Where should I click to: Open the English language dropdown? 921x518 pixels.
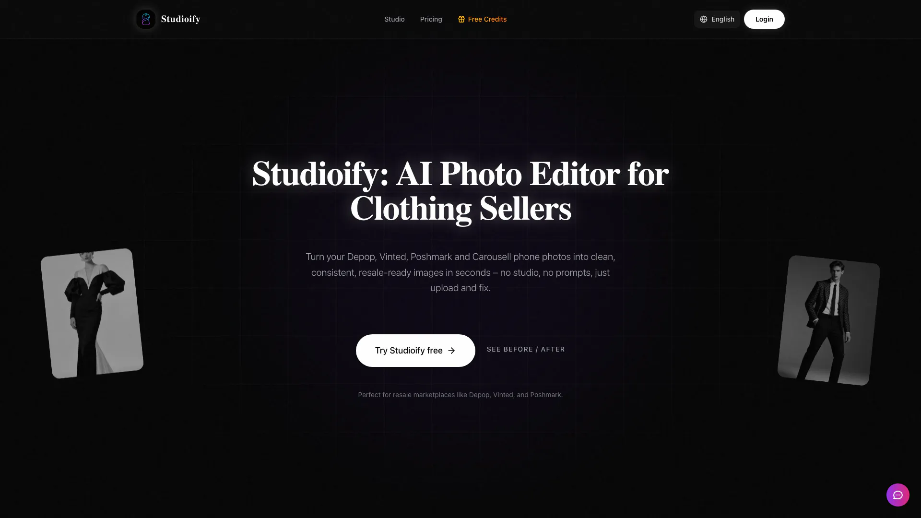717,19
